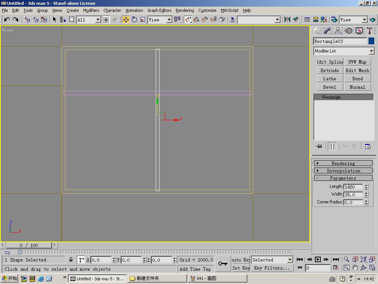
Task: Switch to the Motion command panel
Action: tap(348, 31)
